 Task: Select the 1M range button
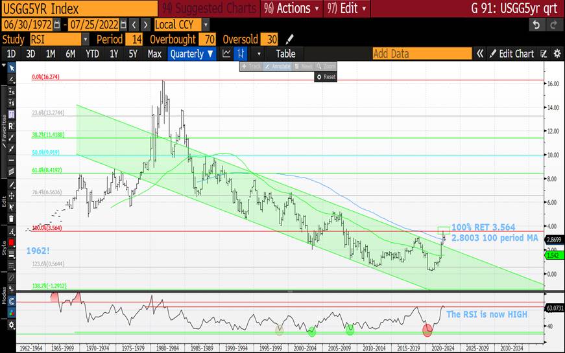click(x=51, y=54)
